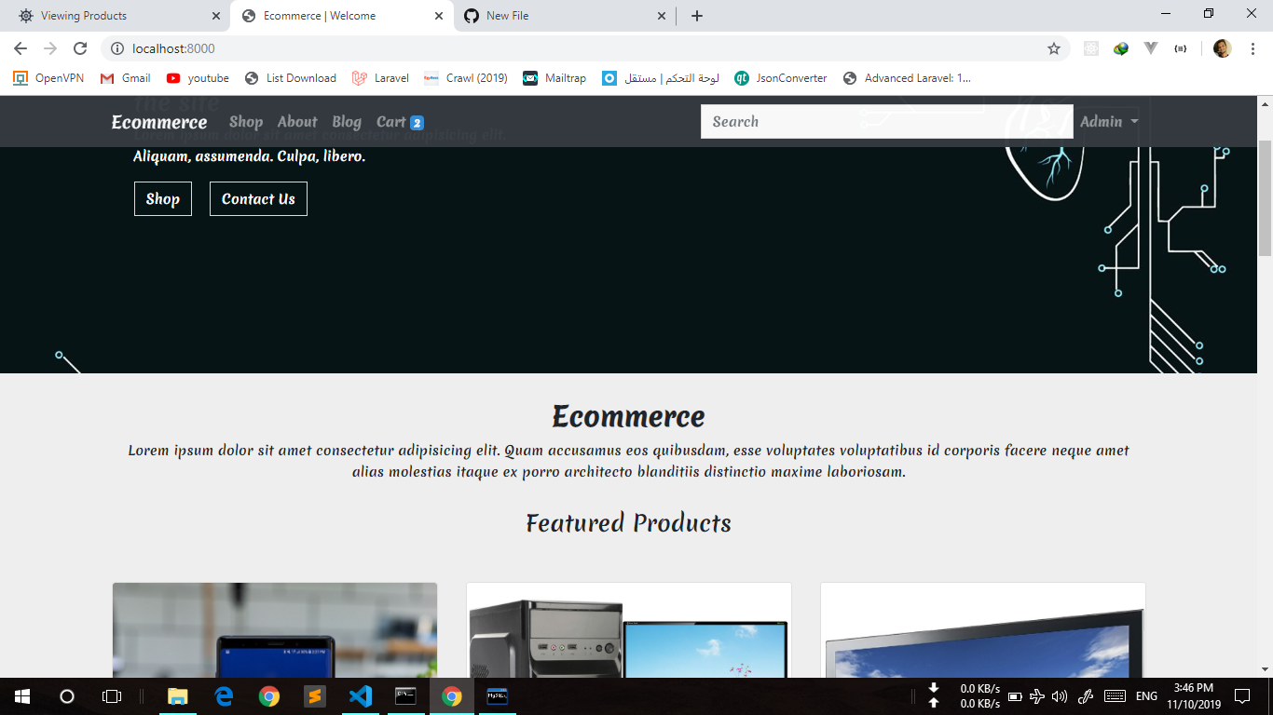Open the volume control in the tray
Image resolution: width=1273 pixels, height=715 pixels.
(1059, 696)
